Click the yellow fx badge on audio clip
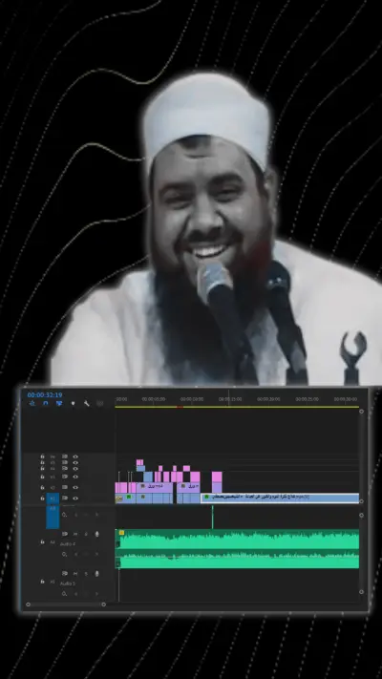Screen dimensions: 382x679 click(121, 533)
